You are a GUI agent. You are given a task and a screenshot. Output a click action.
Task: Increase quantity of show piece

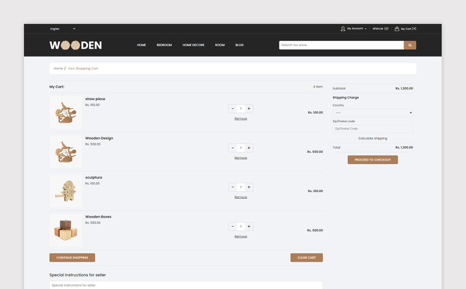(x=249, y=109)
